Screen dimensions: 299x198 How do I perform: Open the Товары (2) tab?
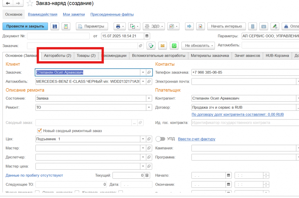click(x=86, y=55)
